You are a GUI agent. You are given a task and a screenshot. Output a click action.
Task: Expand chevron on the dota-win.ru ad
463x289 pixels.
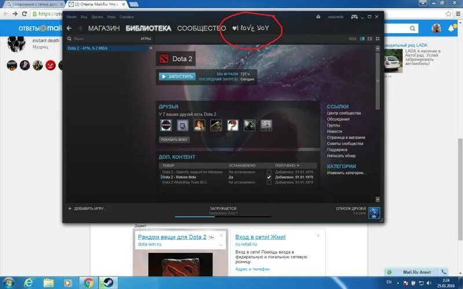[x=221, y=244]
